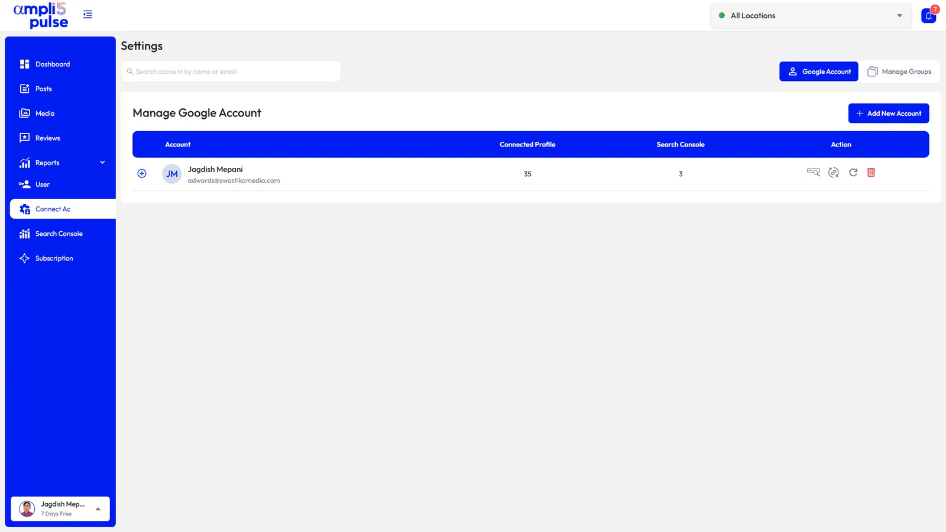The image size is (946, 532).
Task: Click the connected profile count 35
Action: tap(527, 174)
